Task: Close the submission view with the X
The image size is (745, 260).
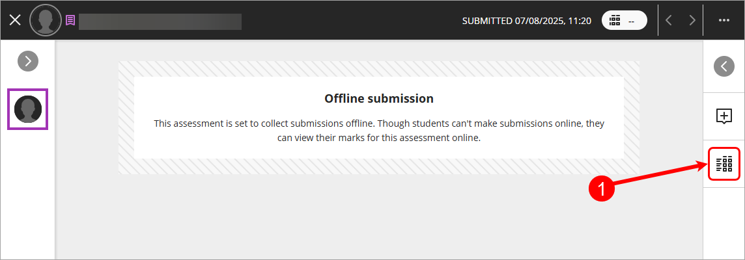Action: [x=15, y=20]
